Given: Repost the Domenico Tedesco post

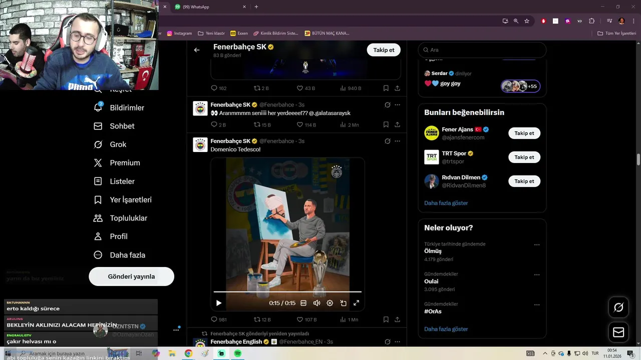Looking at the screenshot, I should [x=262, y=319].
